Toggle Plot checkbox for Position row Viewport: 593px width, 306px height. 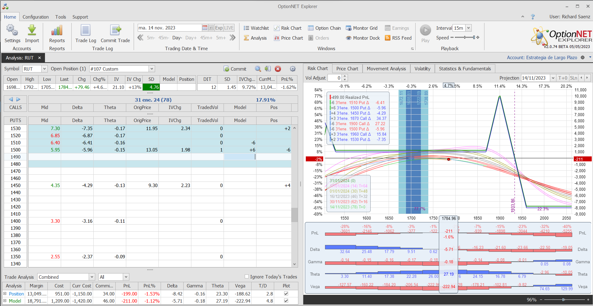click(x=286, y=294)
